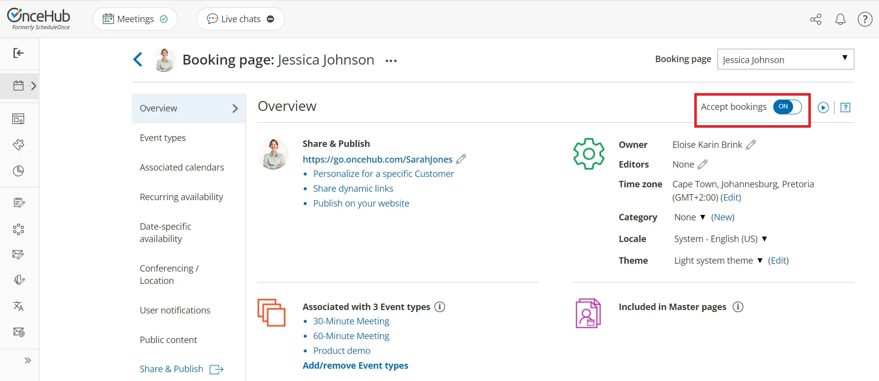Screen dimensions: 879x381
Task: Open the 30-Minute Meeting event type
Action: (x=351, y=321)
